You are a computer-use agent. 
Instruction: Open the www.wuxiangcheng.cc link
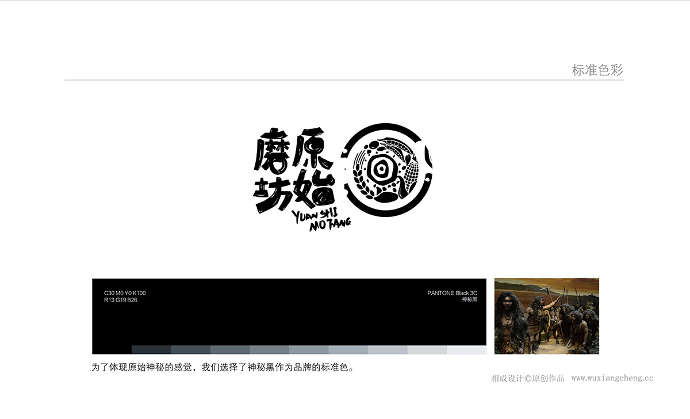pyautogui.click(x=612, y=379)
